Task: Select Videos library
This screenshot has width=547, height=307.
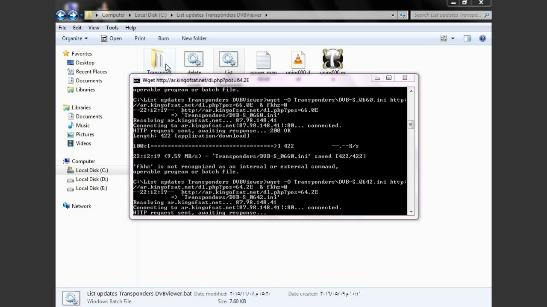Action: click(83, 143)
